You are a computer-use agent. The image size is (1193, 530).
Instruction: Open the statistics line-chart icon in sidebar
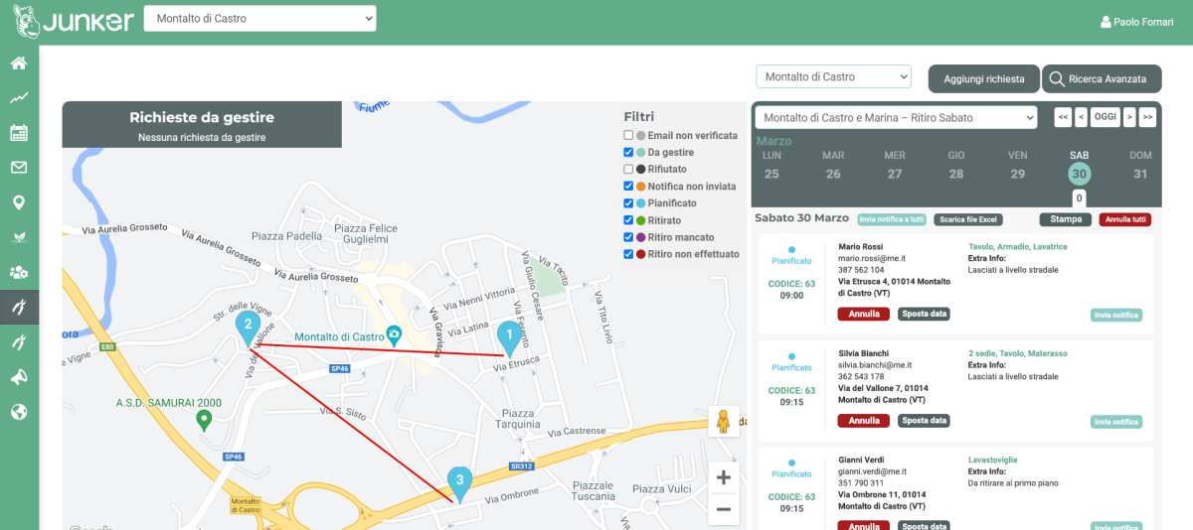click(18, 98)
